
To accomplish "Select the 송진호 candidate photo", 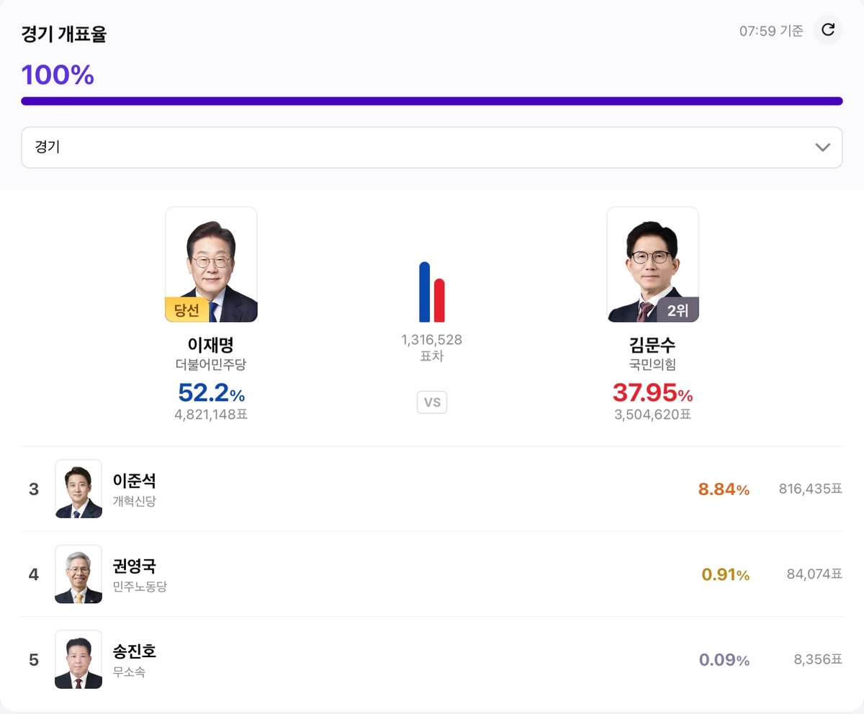I will coord(78,659).
